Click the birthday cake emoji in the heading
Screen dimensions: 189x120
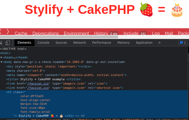click(177, 10)
